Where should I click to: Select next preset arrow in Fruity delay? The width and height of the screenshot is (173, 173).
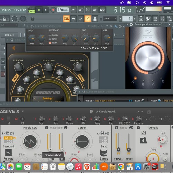point(102,26)
